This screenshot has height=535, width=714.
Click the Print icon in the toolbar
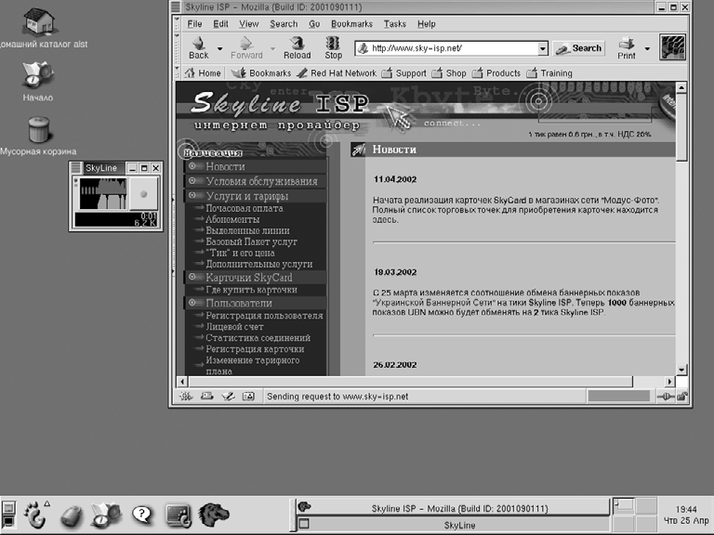627,47
